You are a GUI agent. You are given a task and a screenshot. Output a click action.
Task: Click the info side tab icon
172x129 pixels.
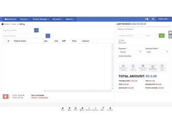pos(170,36)
